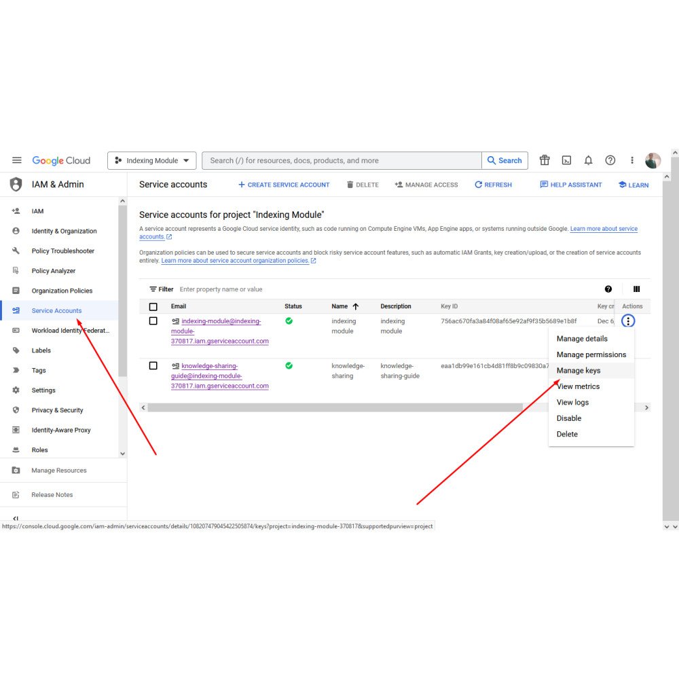Click the IAM & Admin shield icon
Image resolution: width=679 pixels, height=679 pixels.
tap(16, 185)
